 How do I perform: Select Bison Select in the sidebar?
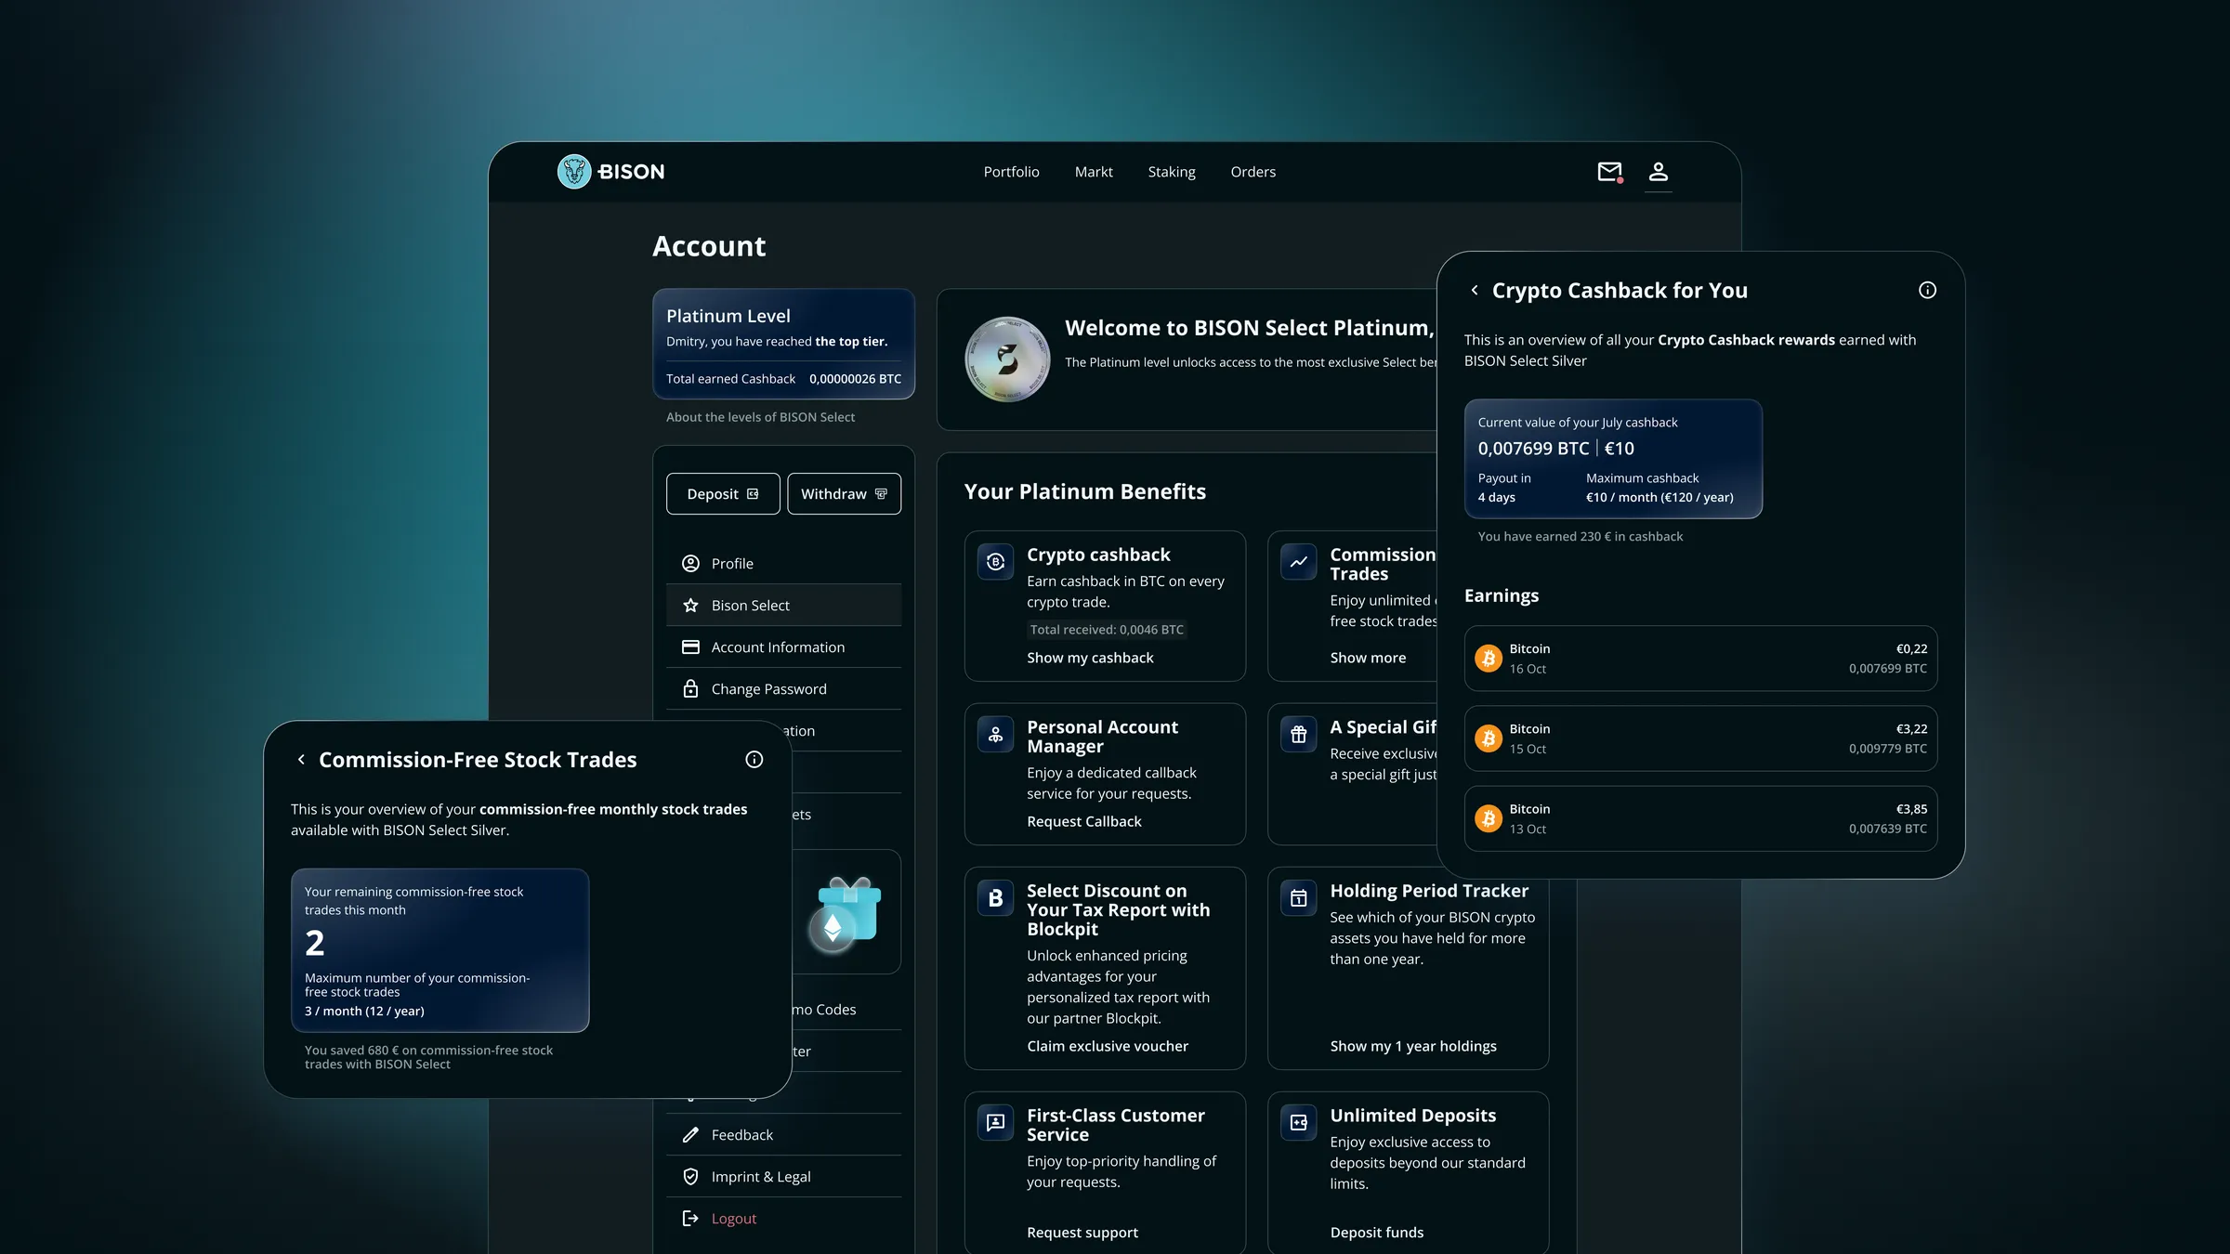[783, 606]
